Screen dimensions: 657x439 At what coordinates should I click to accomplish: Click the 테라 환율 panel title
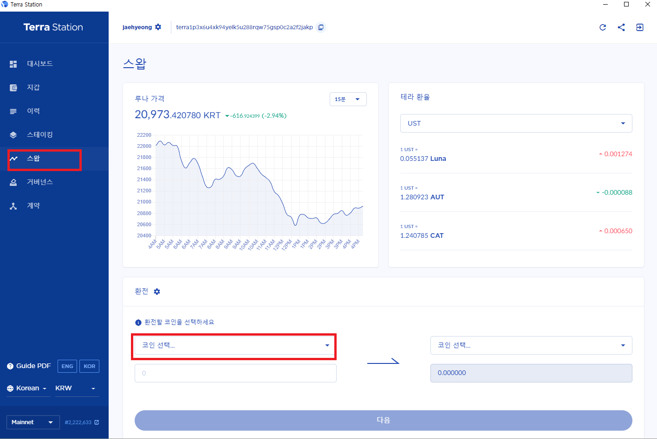(x=415, y=97)
